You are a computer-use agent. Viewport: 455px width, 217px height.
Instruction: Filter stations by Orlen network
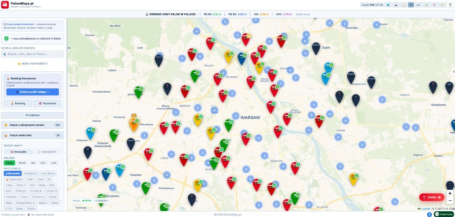coord(30,179)
